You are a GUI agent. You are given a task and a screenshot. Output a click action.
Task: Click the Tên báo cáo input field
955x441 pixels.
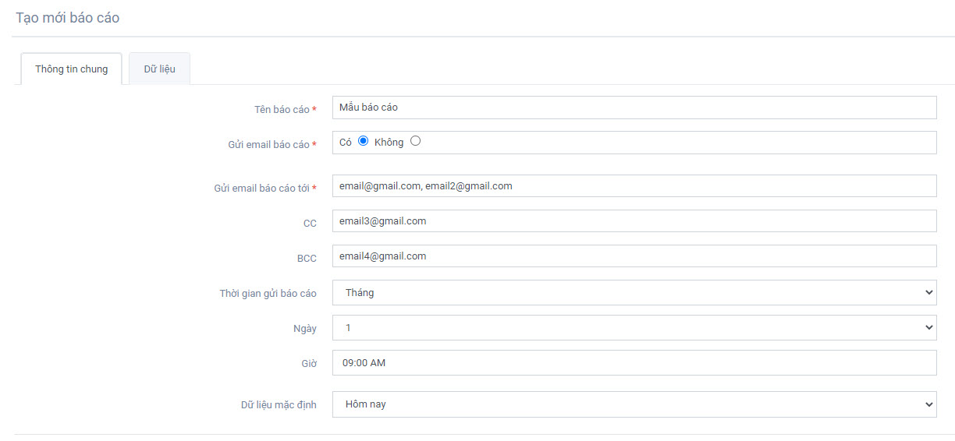pos(634,108)
